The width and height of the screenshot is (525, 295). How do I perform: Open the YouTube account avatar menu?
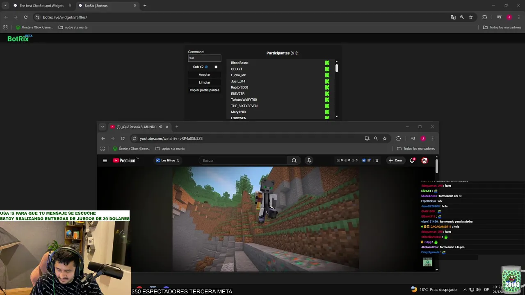pos(425,161)
